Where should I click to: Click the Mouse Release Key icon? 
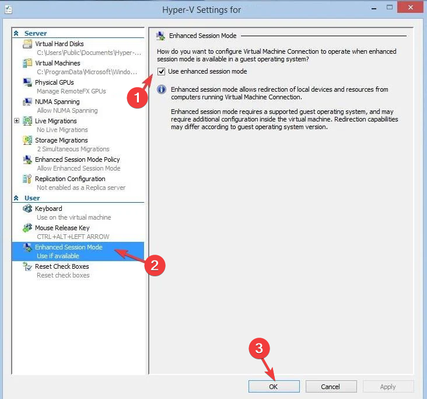[27, 228]
